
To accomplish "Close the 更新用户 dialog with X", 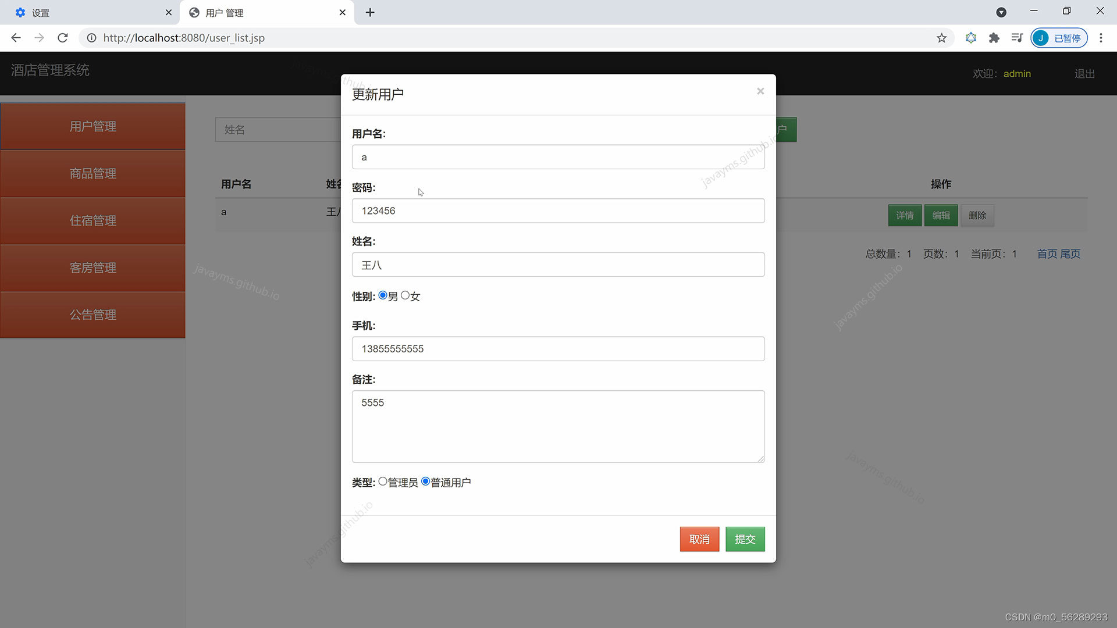I will (760, 91).
